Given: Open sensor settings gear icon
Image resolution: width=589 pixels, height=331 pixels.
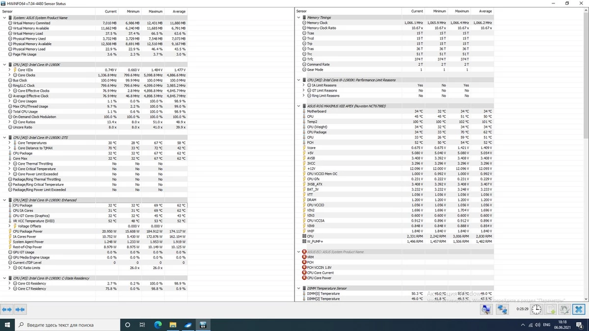Looking at the screenshot, I should (x=564, y=309).
